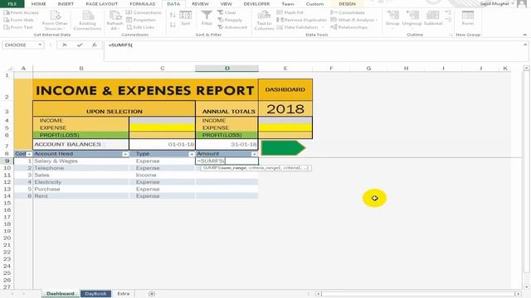Switch to the DayBook sheet tab
This screenshot has width=531, height=298.
click(x=95, y=294)
